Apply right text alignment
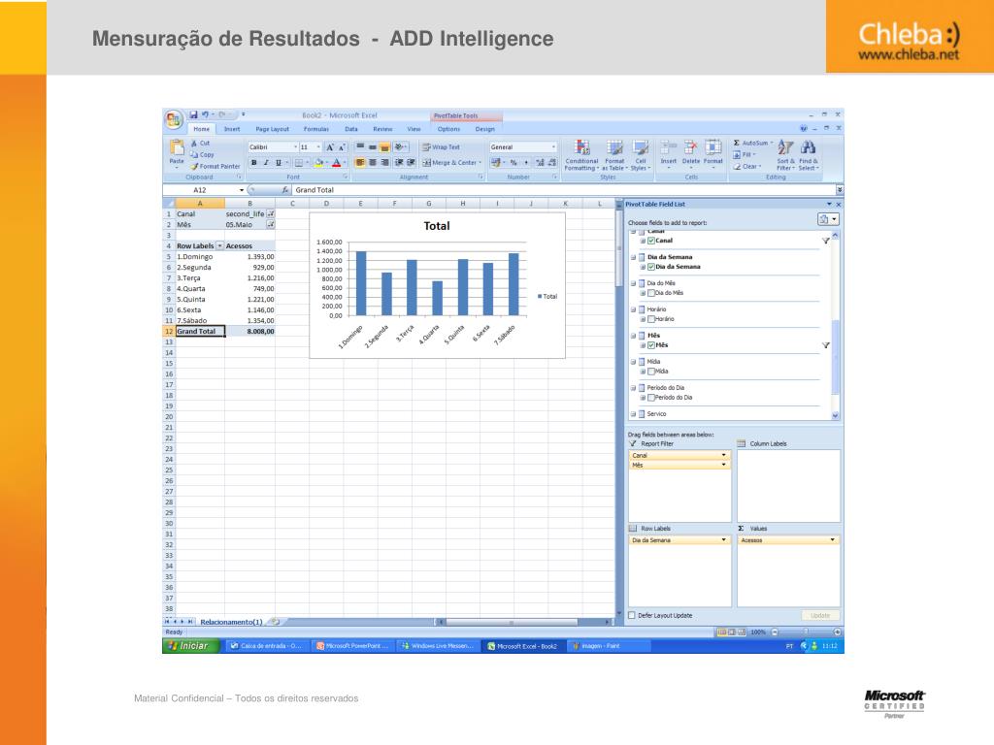 point(384,163)
